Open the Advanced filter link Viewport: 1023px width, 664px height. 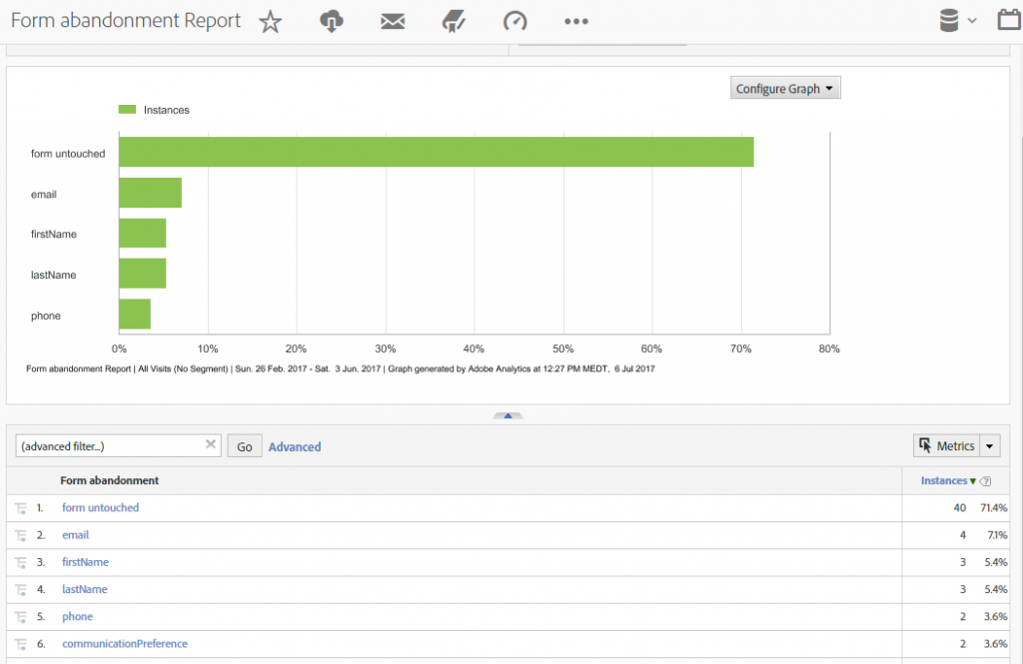(x=294, y=446)
